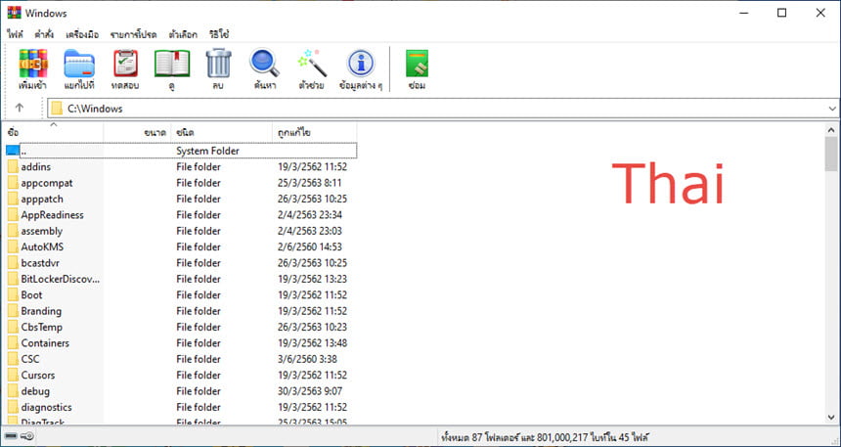Click the scrollbar down arrow
841x447 pixels.
831,417
